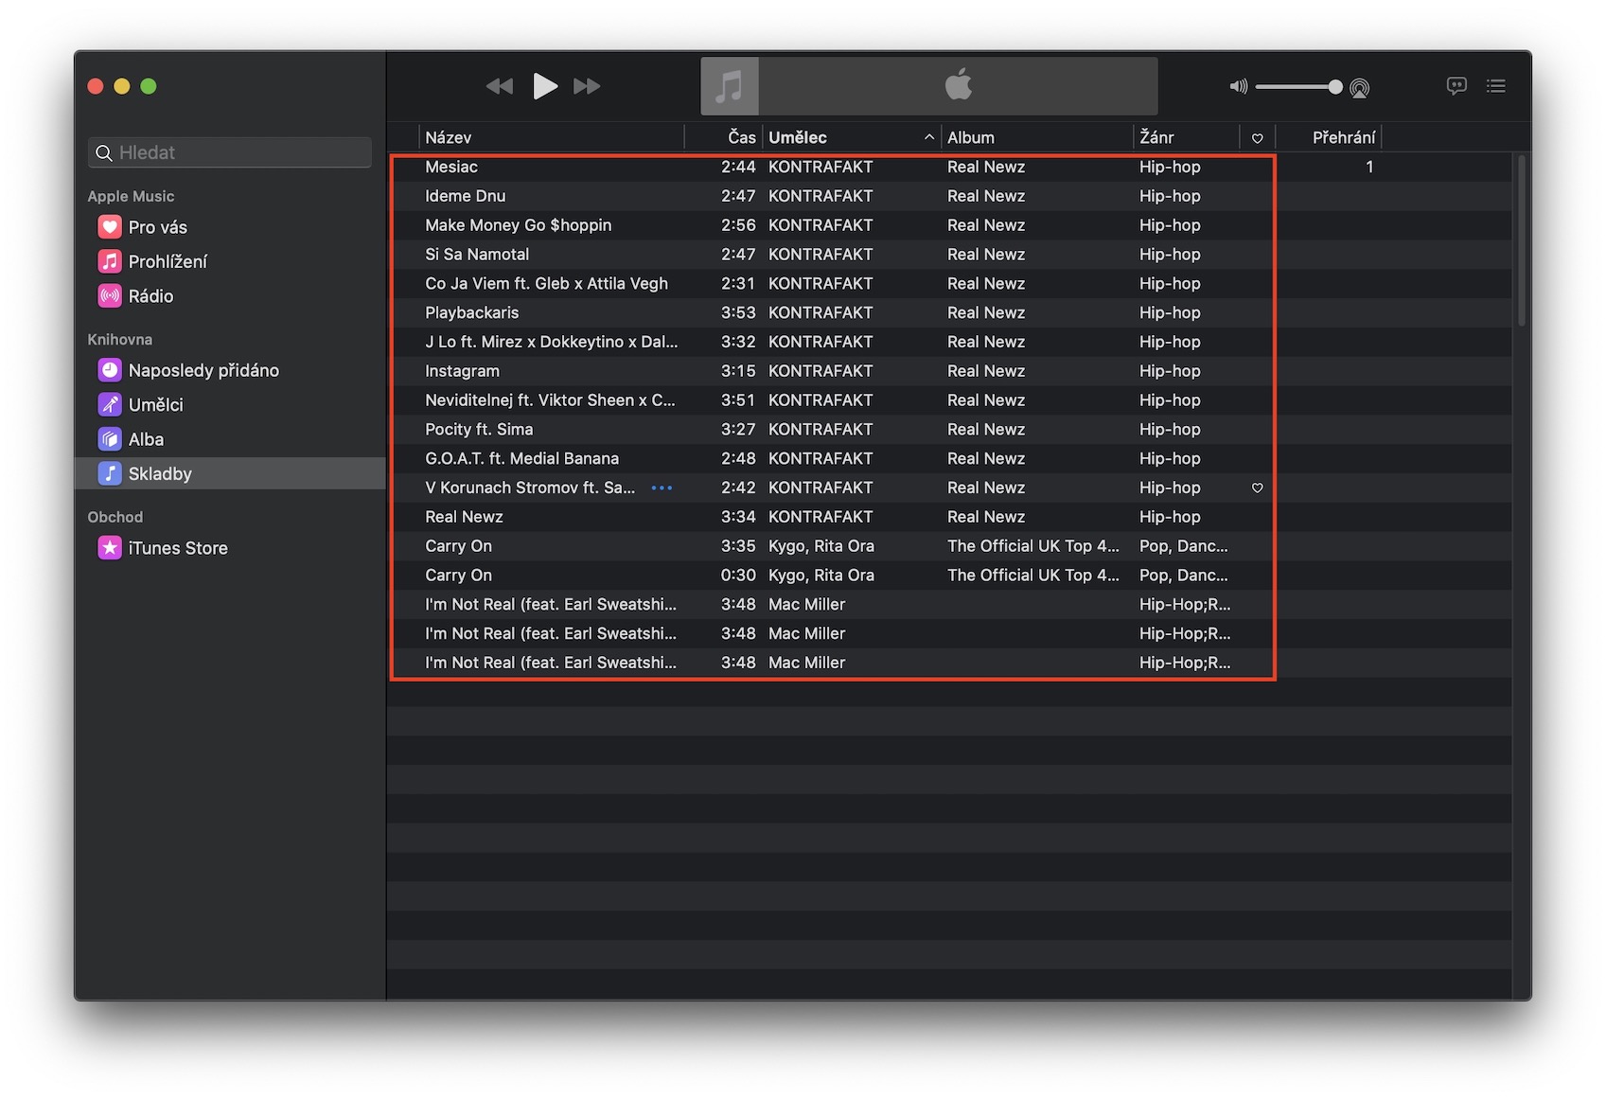Screen dimensions: 1606x1099
Task: Select the song Playbackaris
Action: pos(471,312)
